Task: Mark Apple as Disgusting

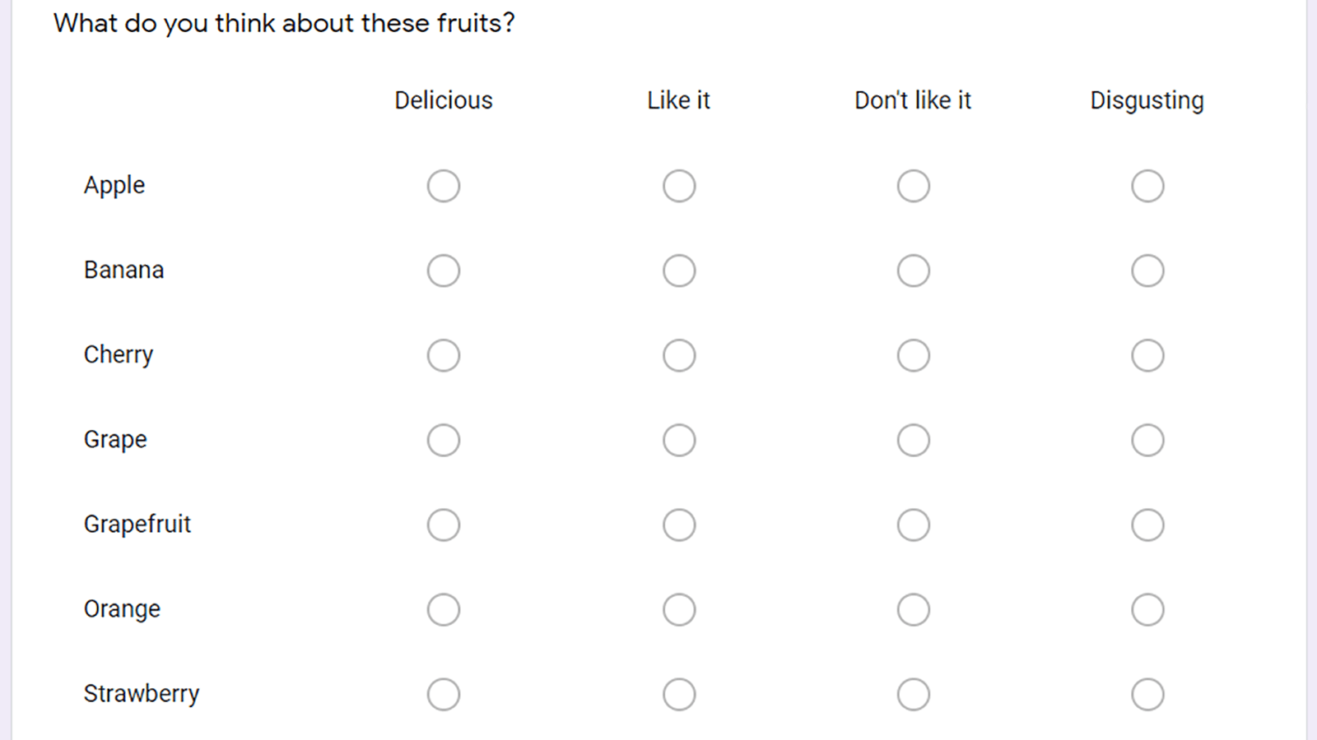Action: [1147, 186]
